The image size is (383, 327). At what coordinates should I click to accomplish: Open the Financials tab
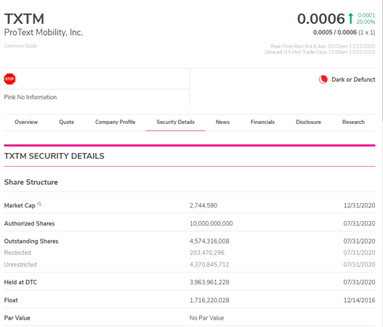click(262, 122)
